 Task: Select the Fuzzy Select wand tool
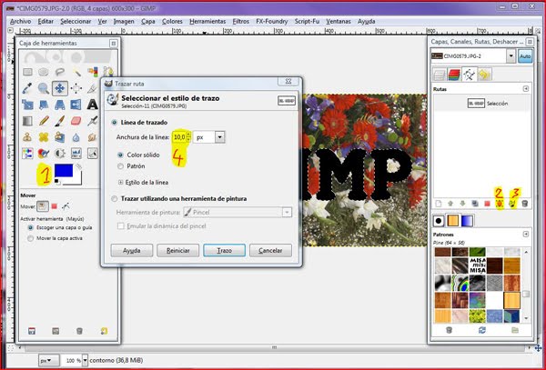click(x=76, y=72)
